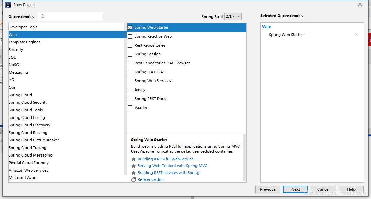Click home icon beside Serving Web Content with Spring MVC
This screenshot has width=371, height=199.
point(134,166)
